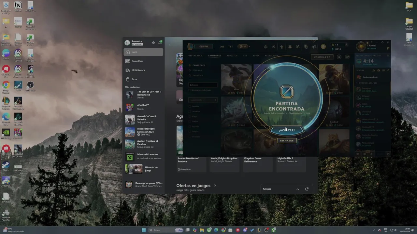The height and width of the screenshot is (234, 417).
Task: Open Kingdom Come: Deliverance game card
Action: point(258,164)
